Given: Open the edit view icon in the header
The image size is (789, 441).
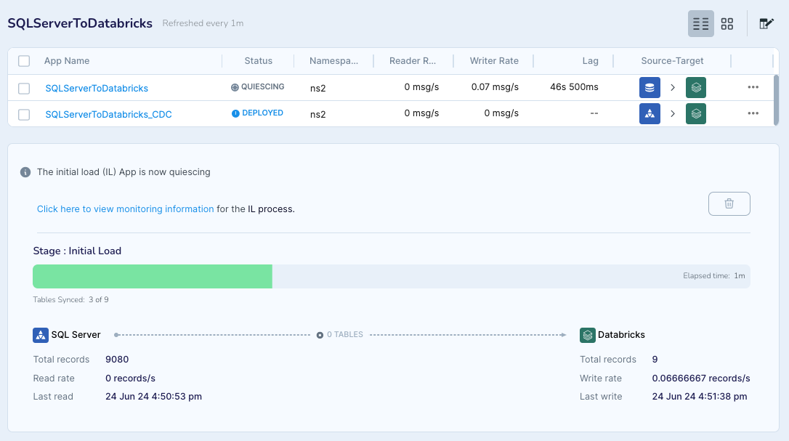Looking at the screenshot, I should coord(766,24).
